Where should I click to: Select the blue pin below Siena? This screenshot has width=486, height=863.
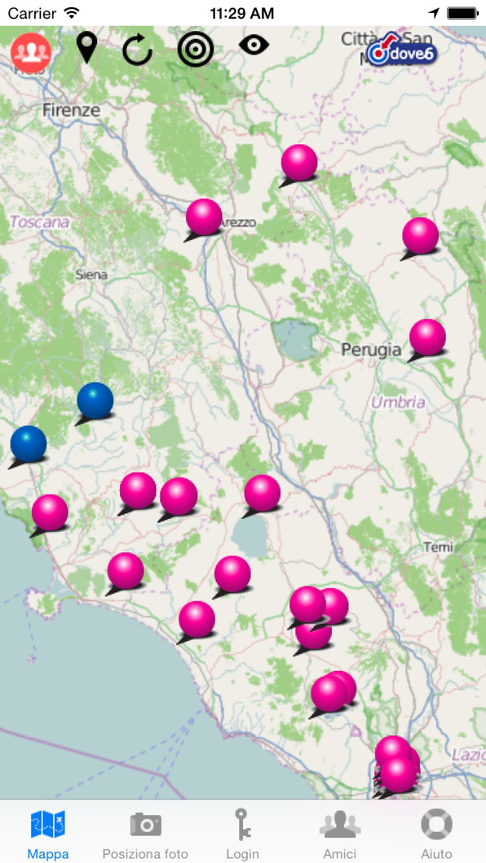(95, 400)
